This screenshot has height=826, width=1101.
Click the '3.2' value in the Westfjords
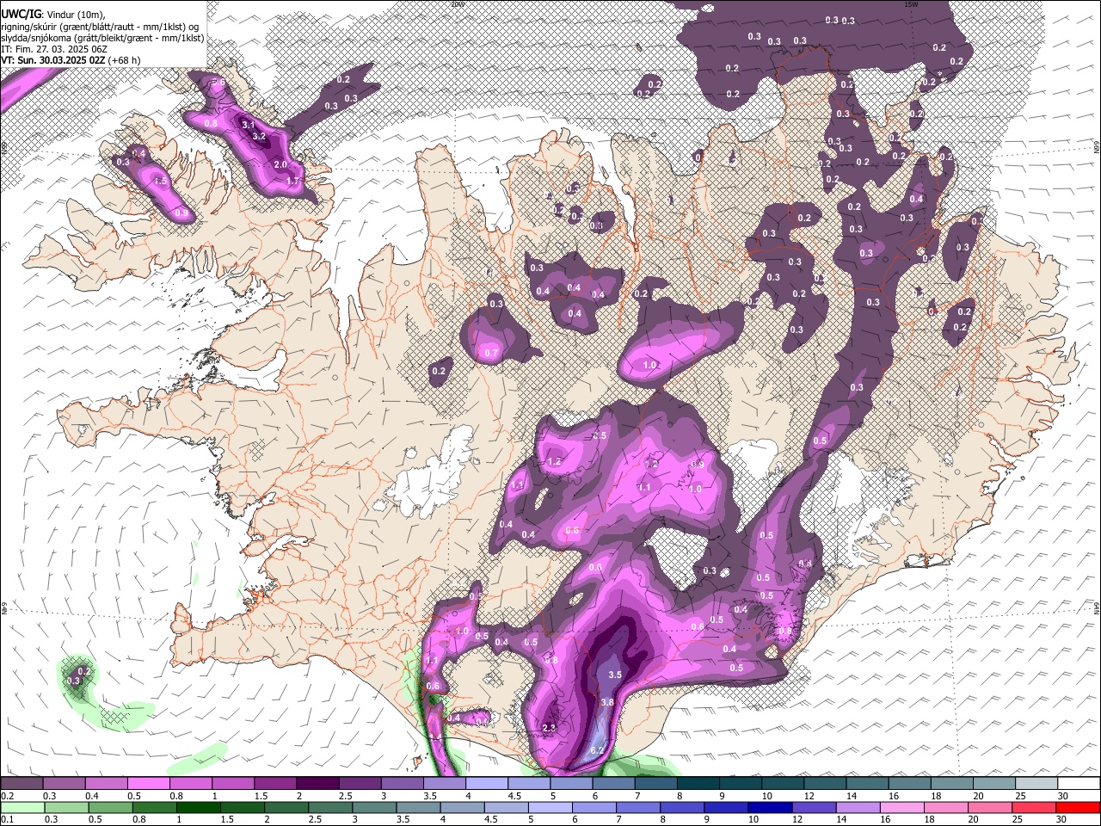[258, 137]
